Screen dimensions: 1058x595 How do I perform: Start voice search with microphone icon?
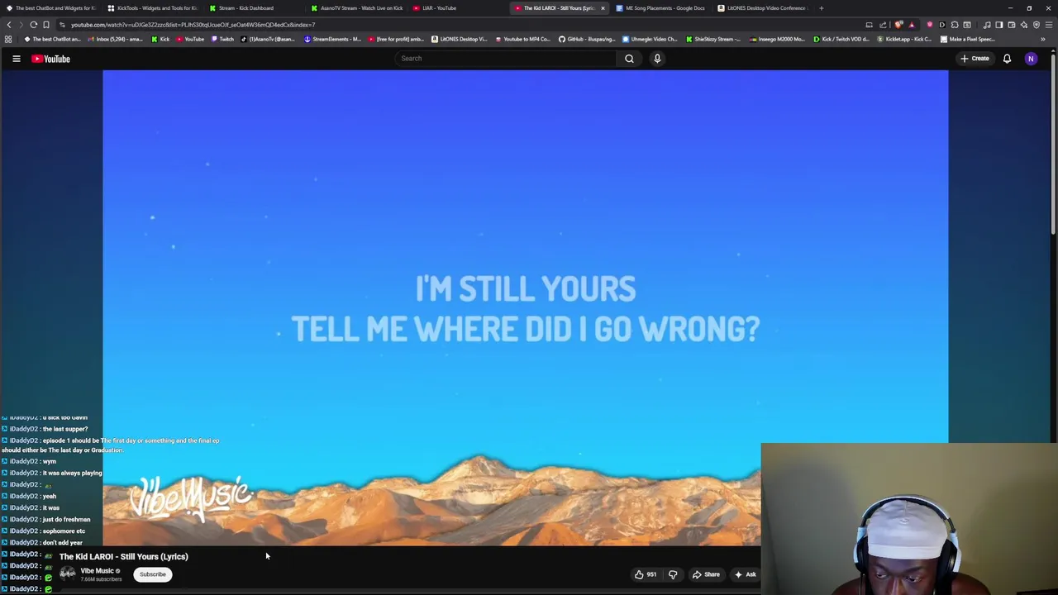coord(657,59)
